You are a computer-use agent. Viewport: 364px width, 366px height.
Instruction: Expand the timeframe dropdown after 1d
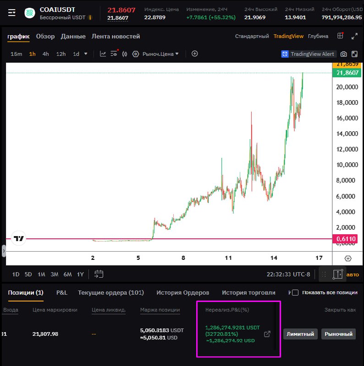86,54
